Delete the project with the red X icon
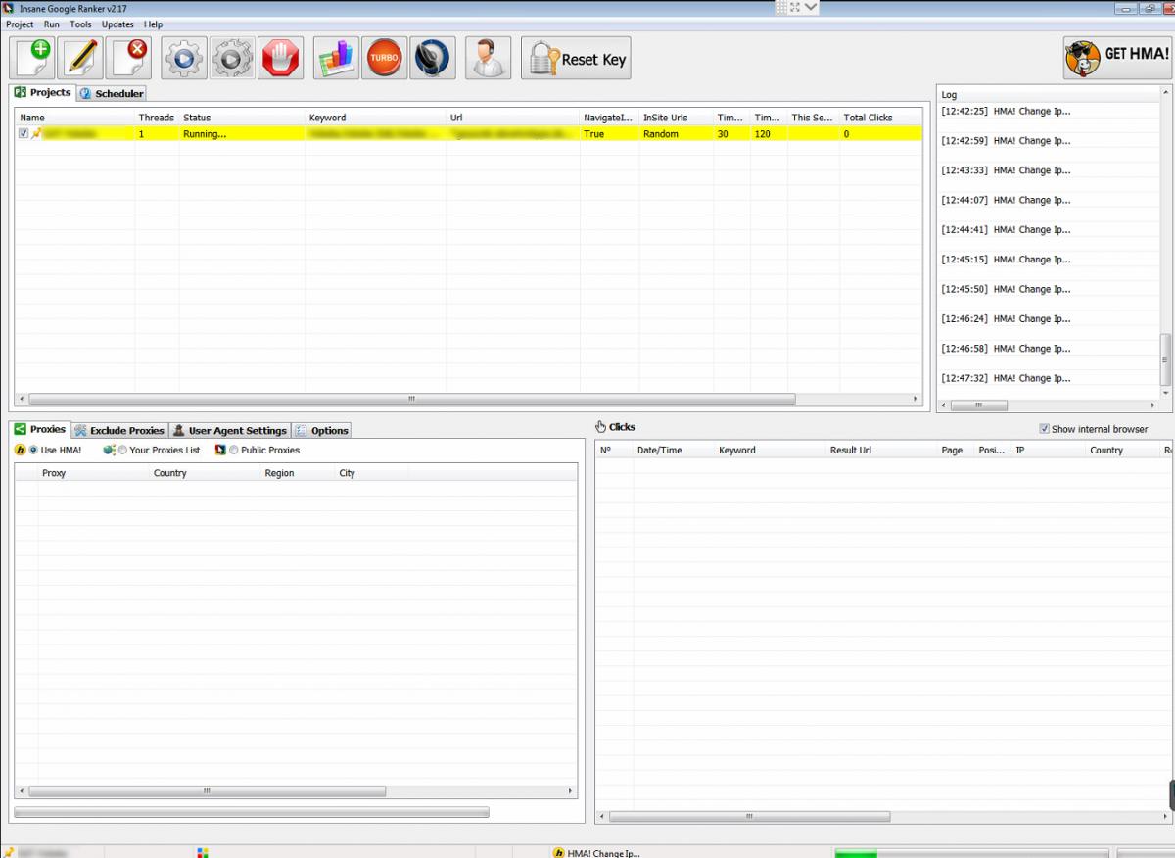This screenshot has height=858, width=1175. point(129,58)
